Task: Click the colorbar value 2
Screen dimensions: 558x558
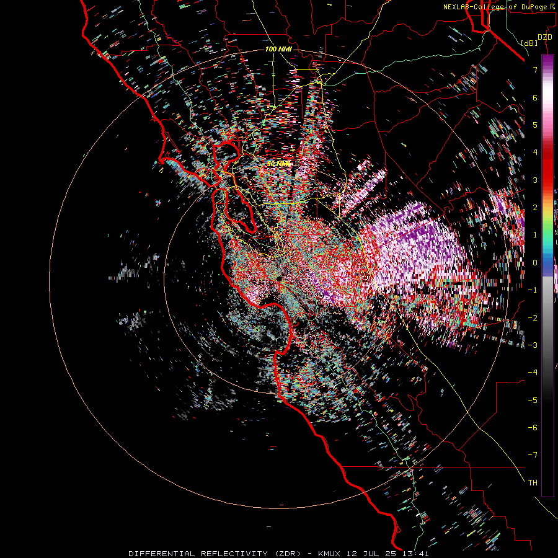Action: click(x=535, y=208)
